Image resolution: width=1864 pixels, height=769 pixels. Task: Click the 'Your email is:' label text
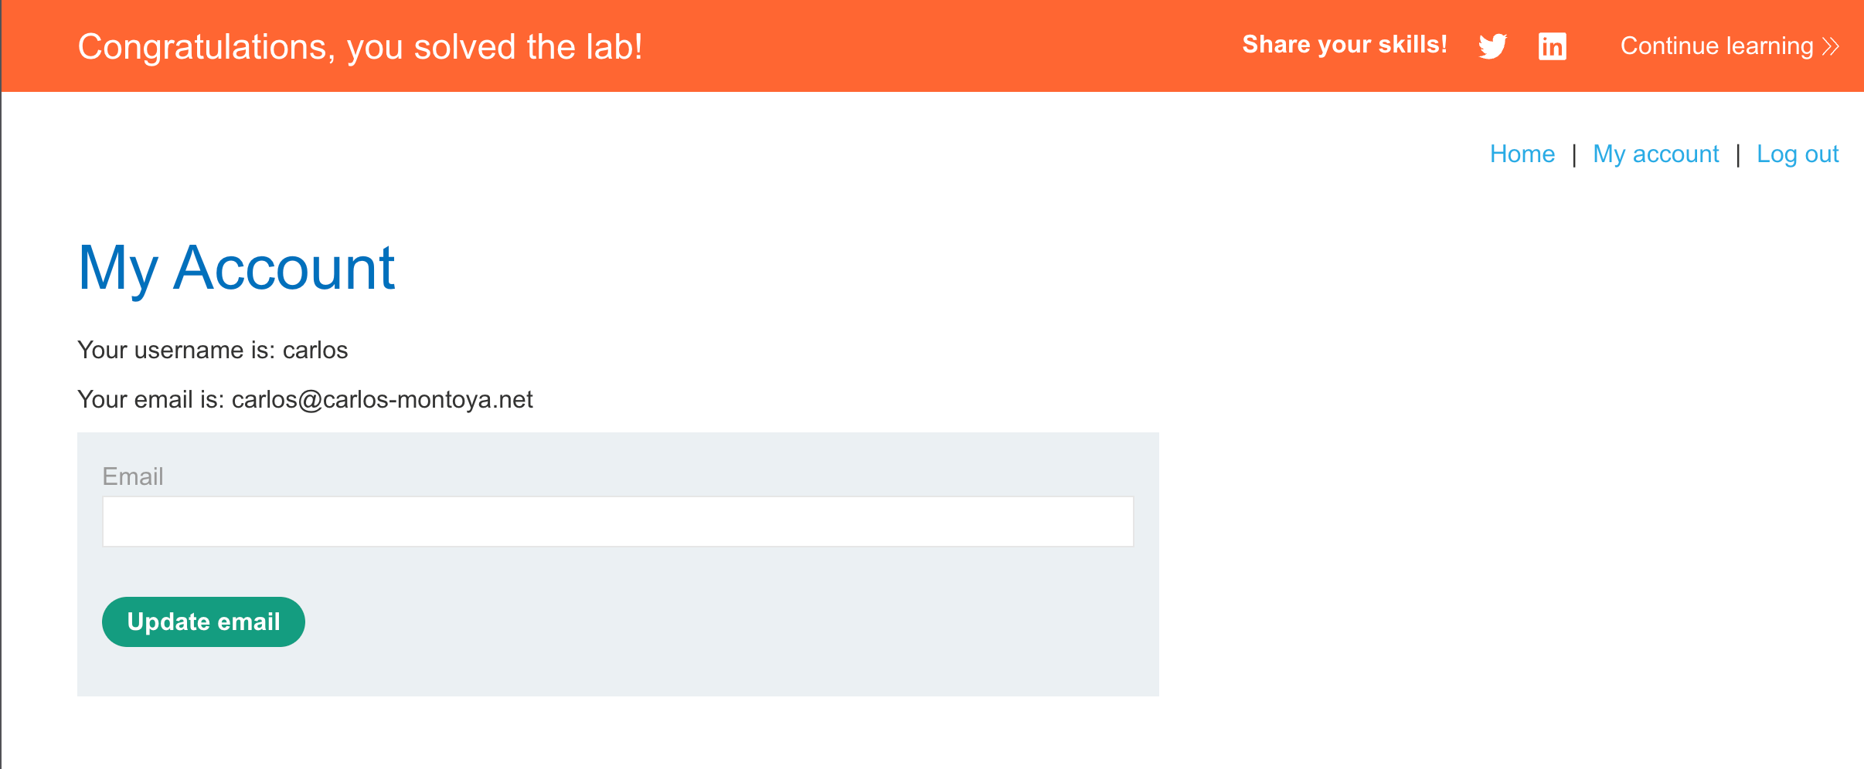(x=151, y=400)
